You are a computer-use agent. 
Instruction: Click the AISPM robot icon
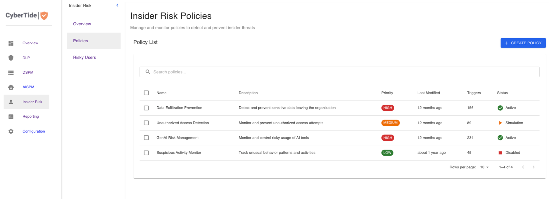pos(11,87)
